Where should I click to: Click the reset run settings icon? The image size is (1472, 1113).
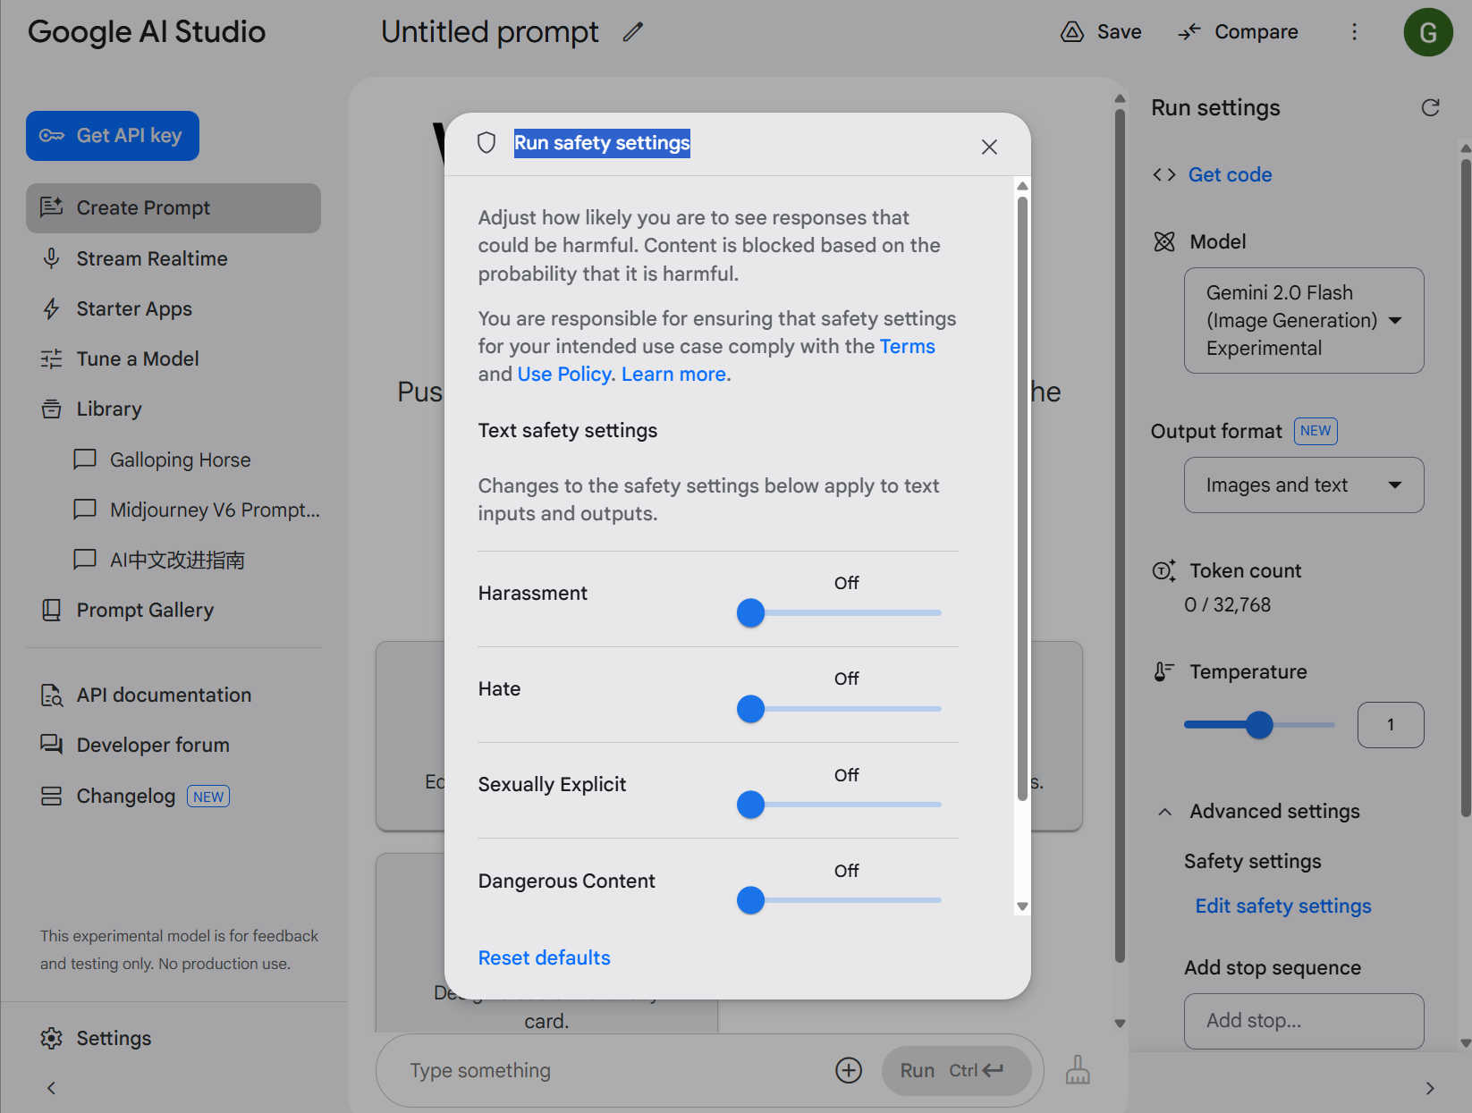(1430, 107)
